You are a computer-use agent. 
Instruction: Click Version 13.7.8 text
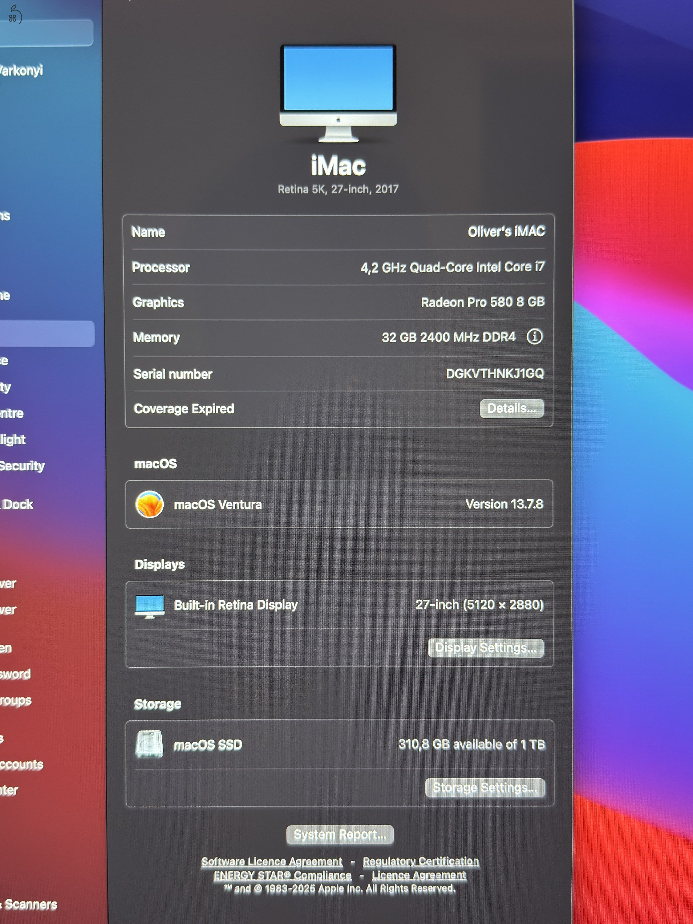click(505, 504)
